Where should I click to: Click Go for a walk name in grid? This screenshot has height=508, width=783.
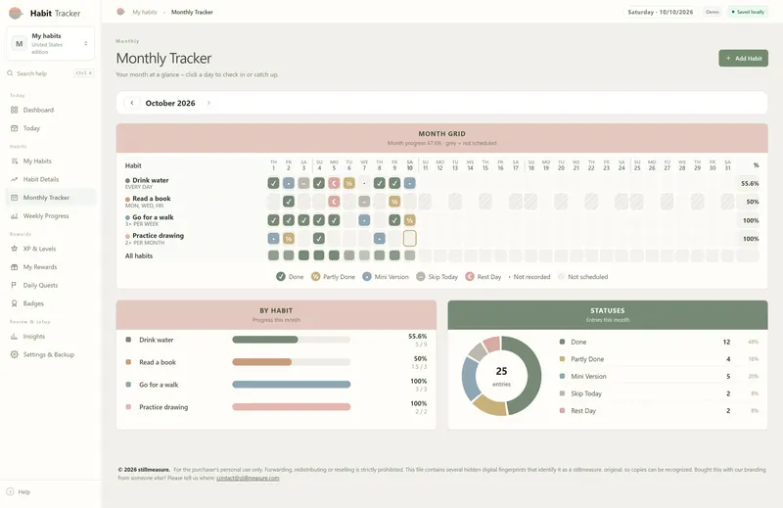tap(153, 217)
